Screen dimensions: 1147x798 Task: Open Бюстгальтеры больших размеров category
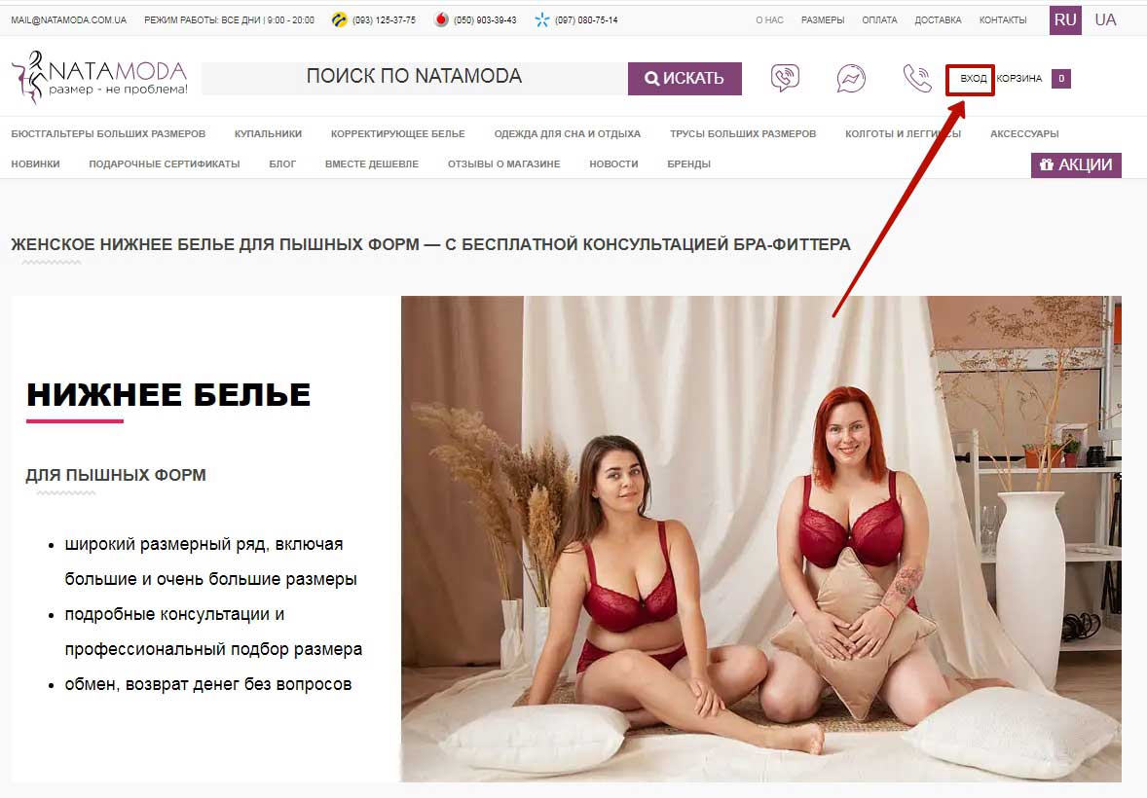108,134
